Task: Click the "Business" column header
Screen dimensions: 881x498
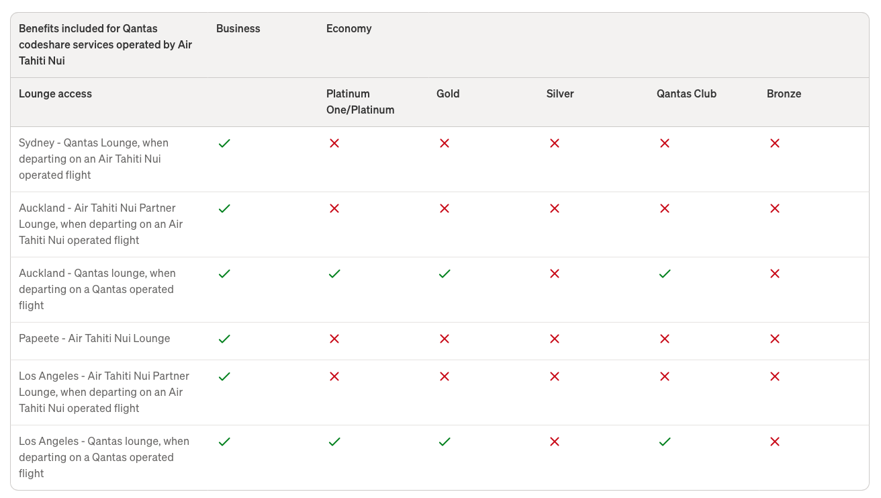Action: [238, 28]
